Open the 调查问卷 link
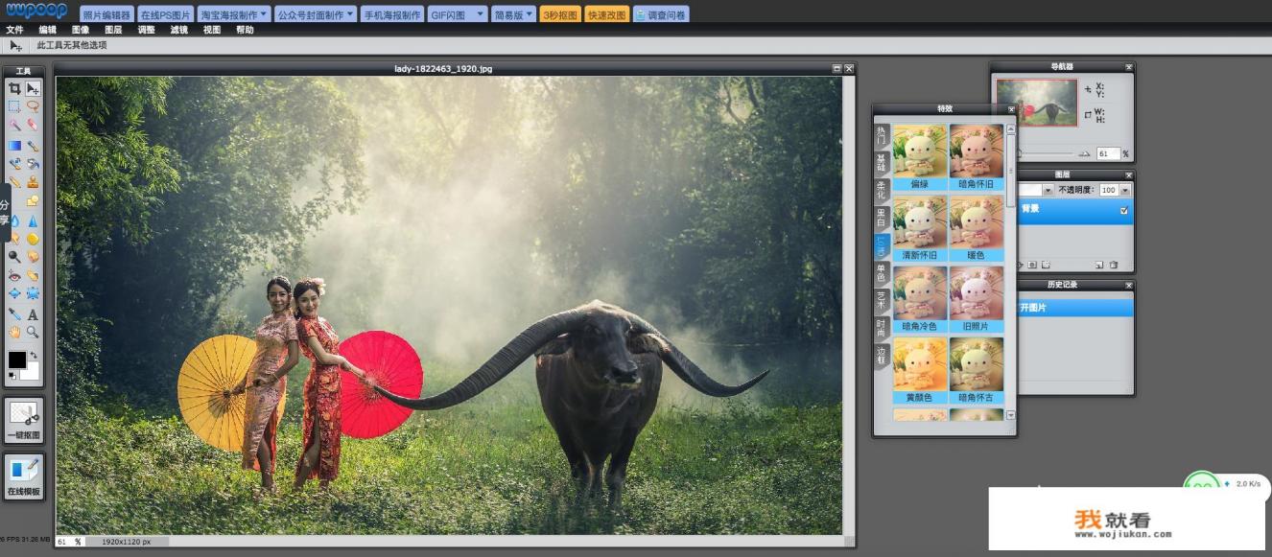Screen dimensions: 1272x557 [661, 14]
